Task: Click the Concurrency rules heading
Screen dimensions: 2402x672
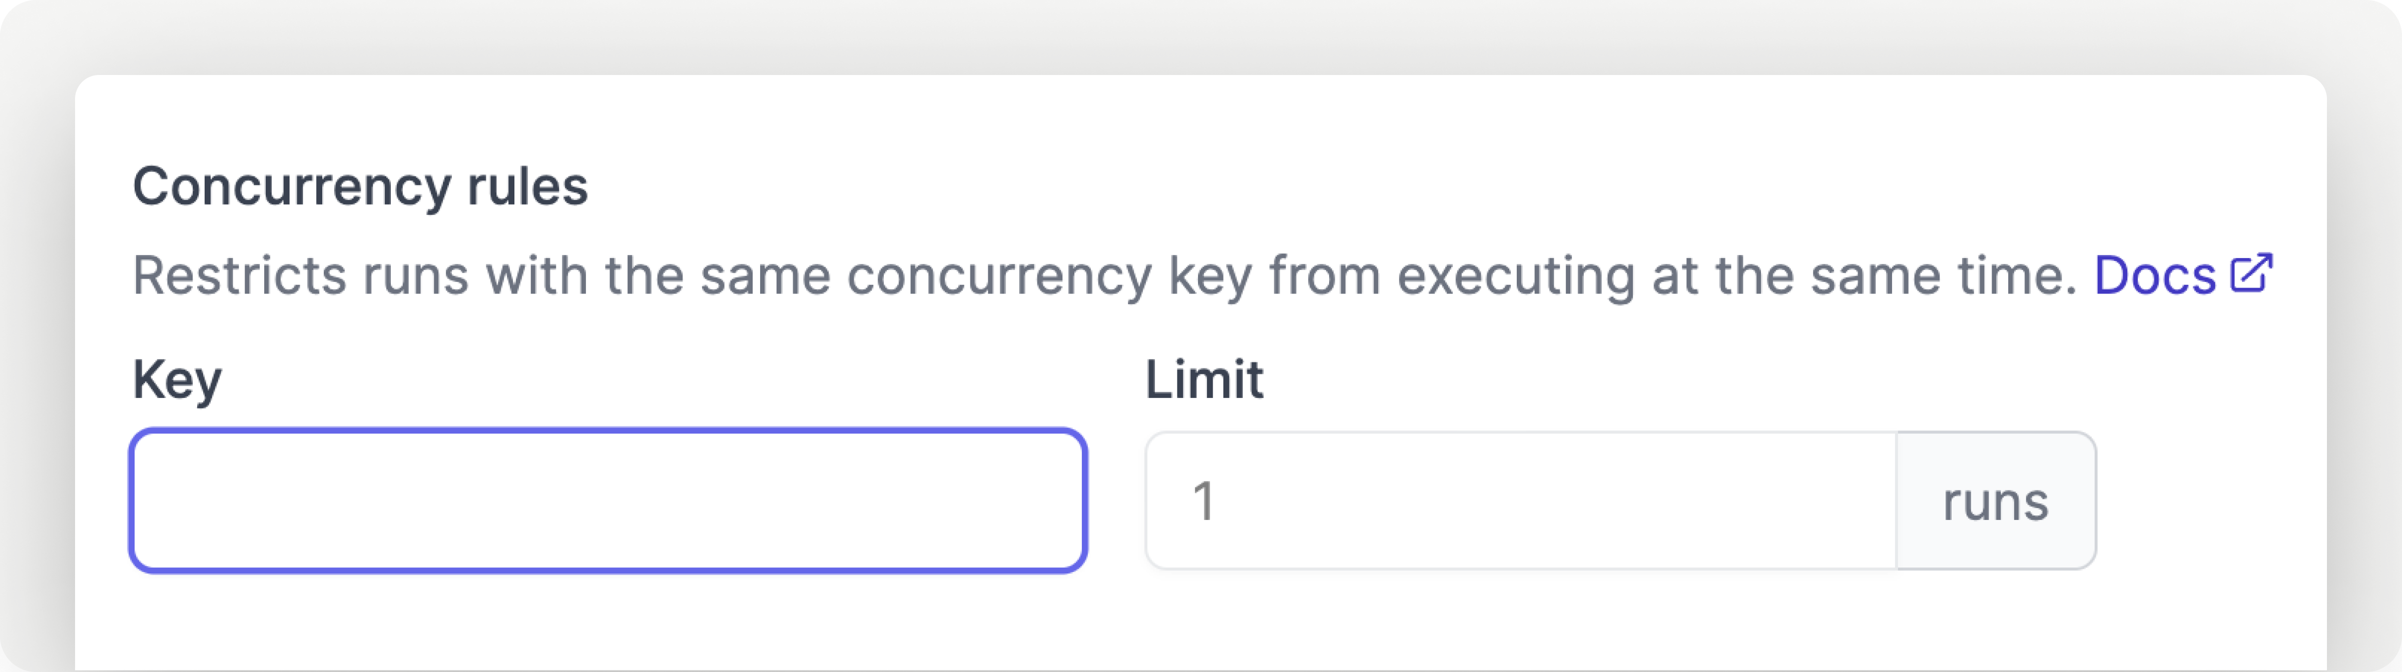Action: [360, 186]
